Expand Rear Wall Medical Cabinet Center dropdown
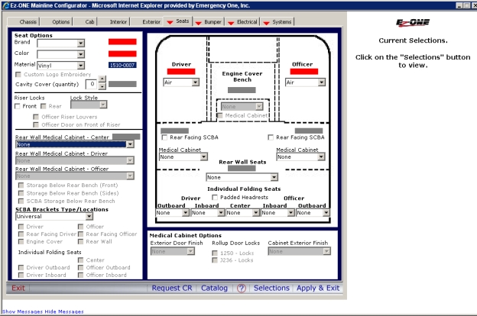 click(x=75, y=144)
